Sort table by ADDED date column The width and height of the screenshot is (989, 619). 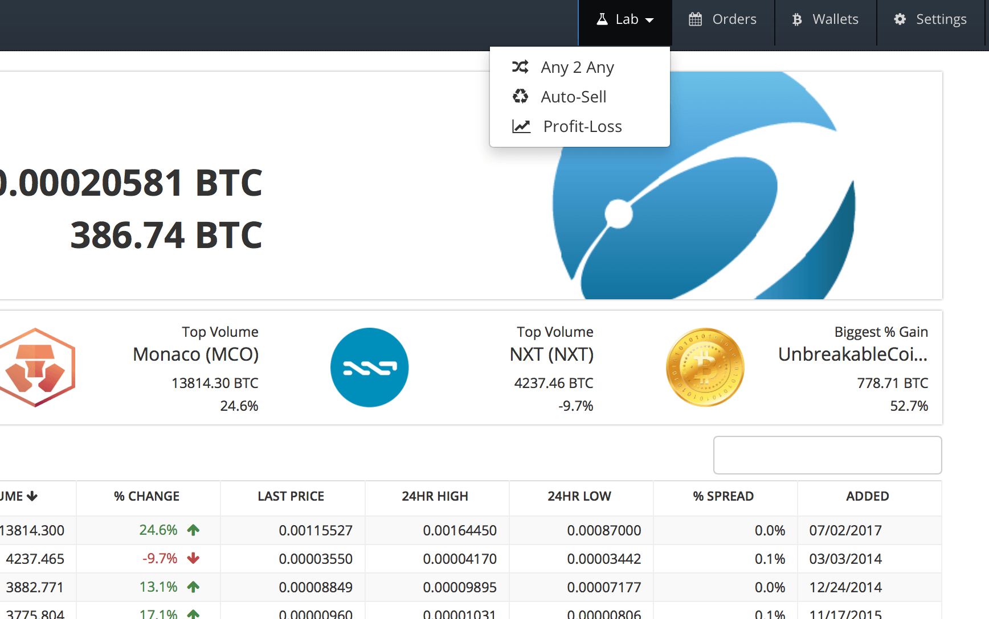point(867,496)
